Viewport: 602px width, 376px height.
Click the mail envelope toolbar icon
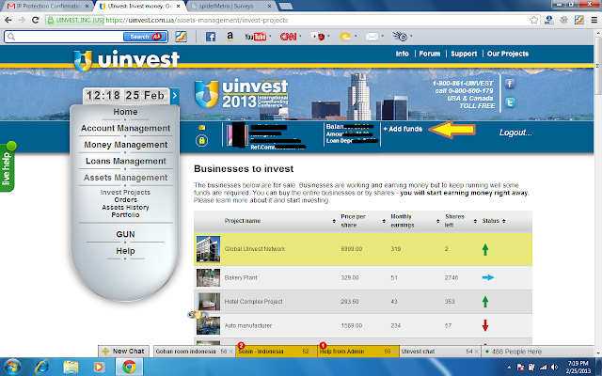point(372,37)
